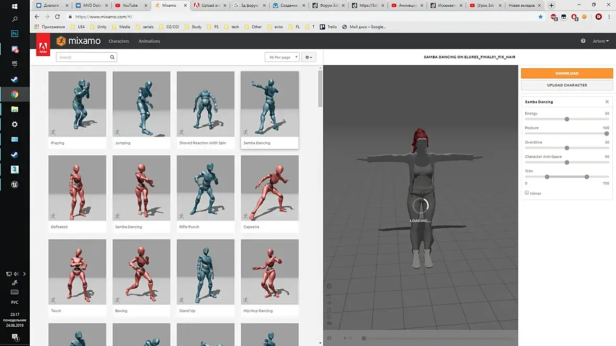
Task: Click the search magnifier icon
Action: 112,57
